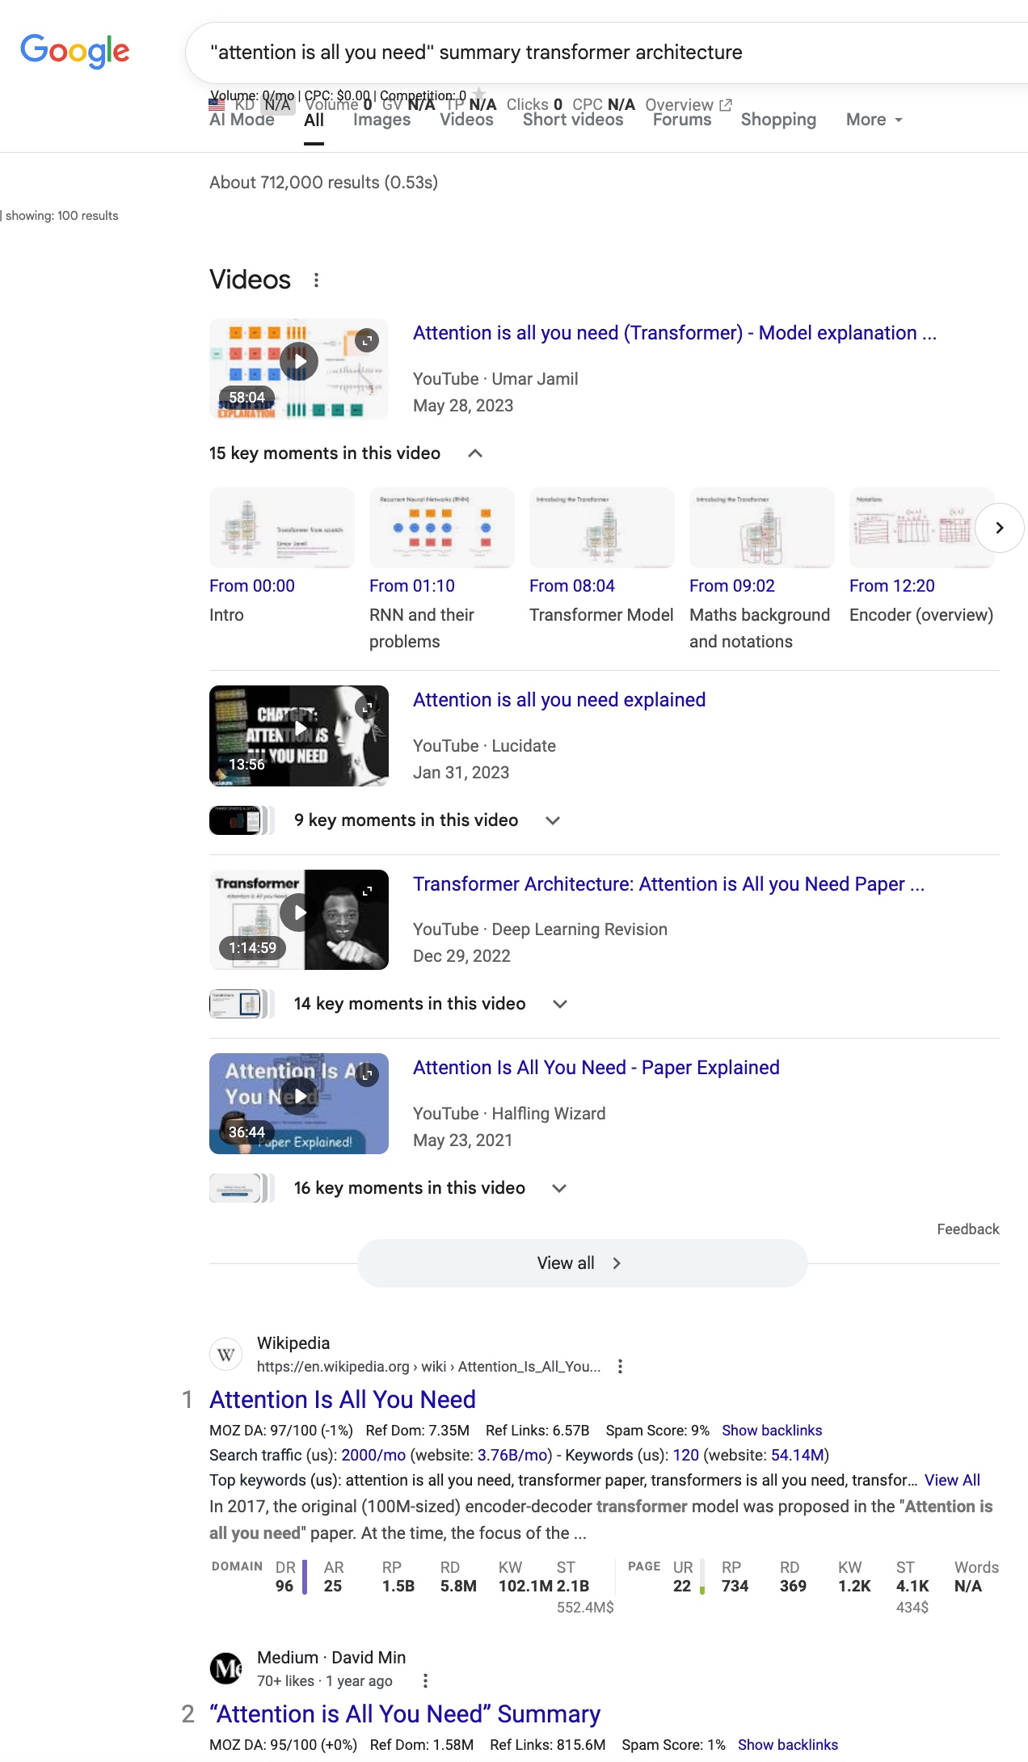The image size is (1028, 1762).
Task: Open the Short videos tab
Action: click(x=573, y=120)
